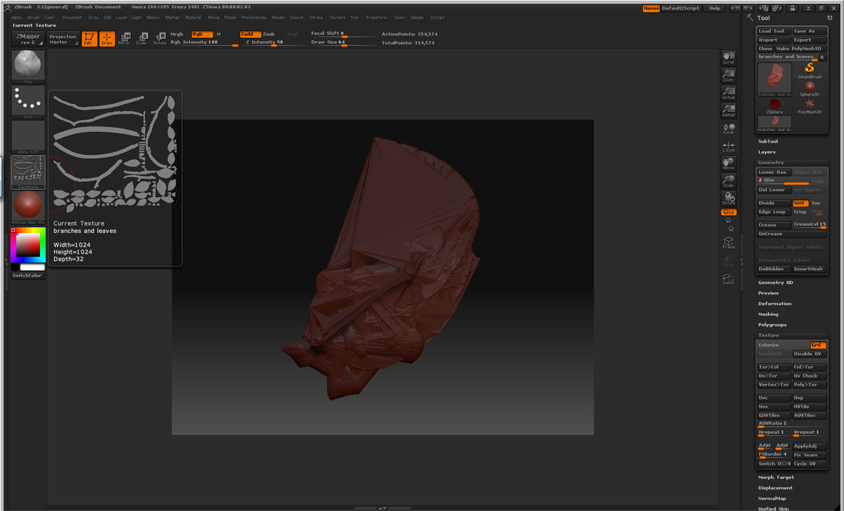This screenshot has height=511, width=844.
Task: Choose the SimpleBrush tool icon
Action: point(809,70)
